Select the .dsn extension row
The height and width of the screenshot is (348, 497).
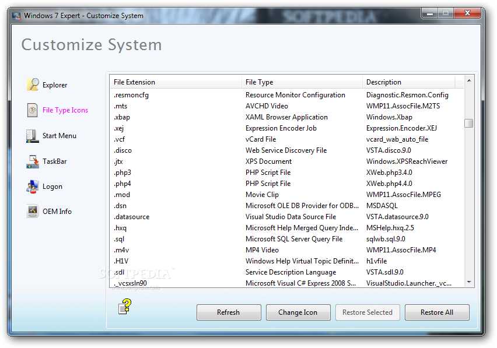[x=286, y=206]
